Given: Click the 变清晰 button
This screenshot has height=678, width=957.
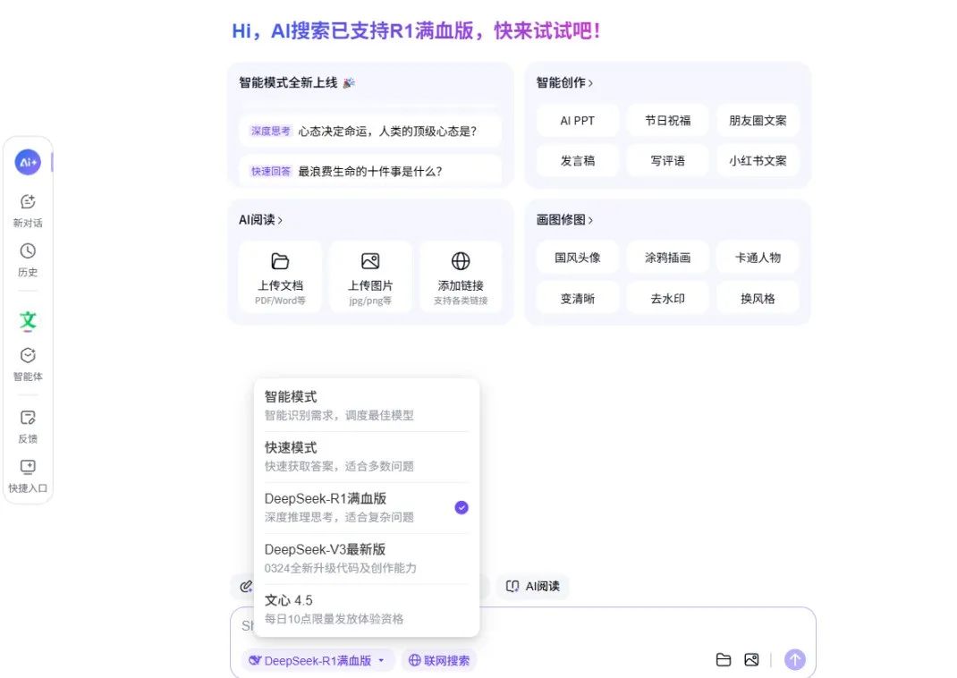Looking at the screenshot, I should coord(578,299).
